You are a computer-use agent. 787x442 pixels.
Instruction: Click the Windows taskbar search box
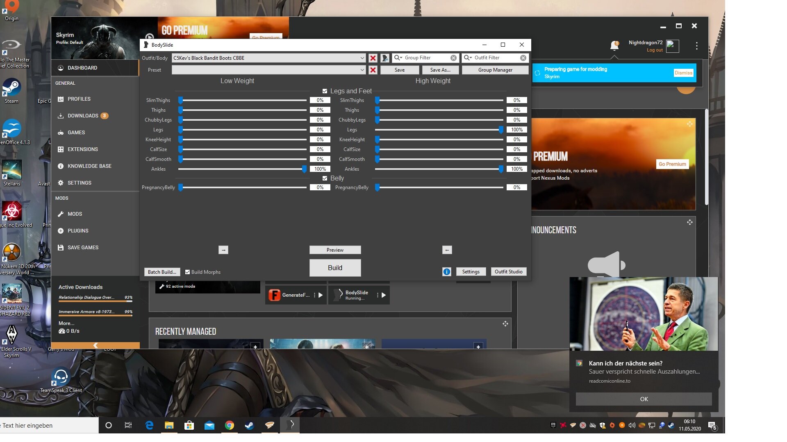(x=49, y=426)
